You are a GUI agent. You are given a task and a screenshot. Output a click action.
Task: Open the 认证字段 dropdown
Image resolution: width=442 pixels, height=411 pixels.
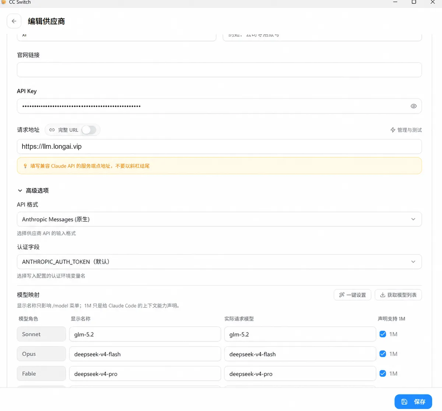tap(219, 262)
